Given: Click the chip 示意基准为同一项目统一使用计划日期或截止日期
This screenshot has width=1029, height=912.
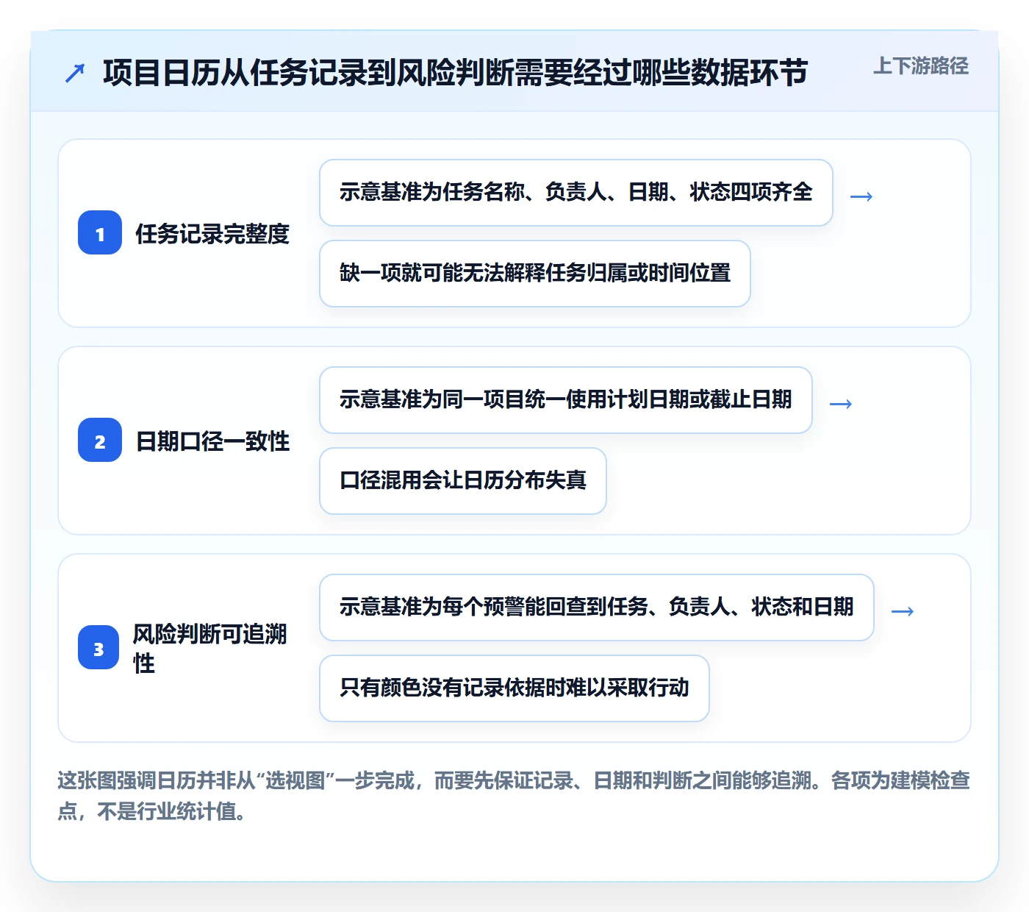Looking at the screenshot, I should pos(566,400).
